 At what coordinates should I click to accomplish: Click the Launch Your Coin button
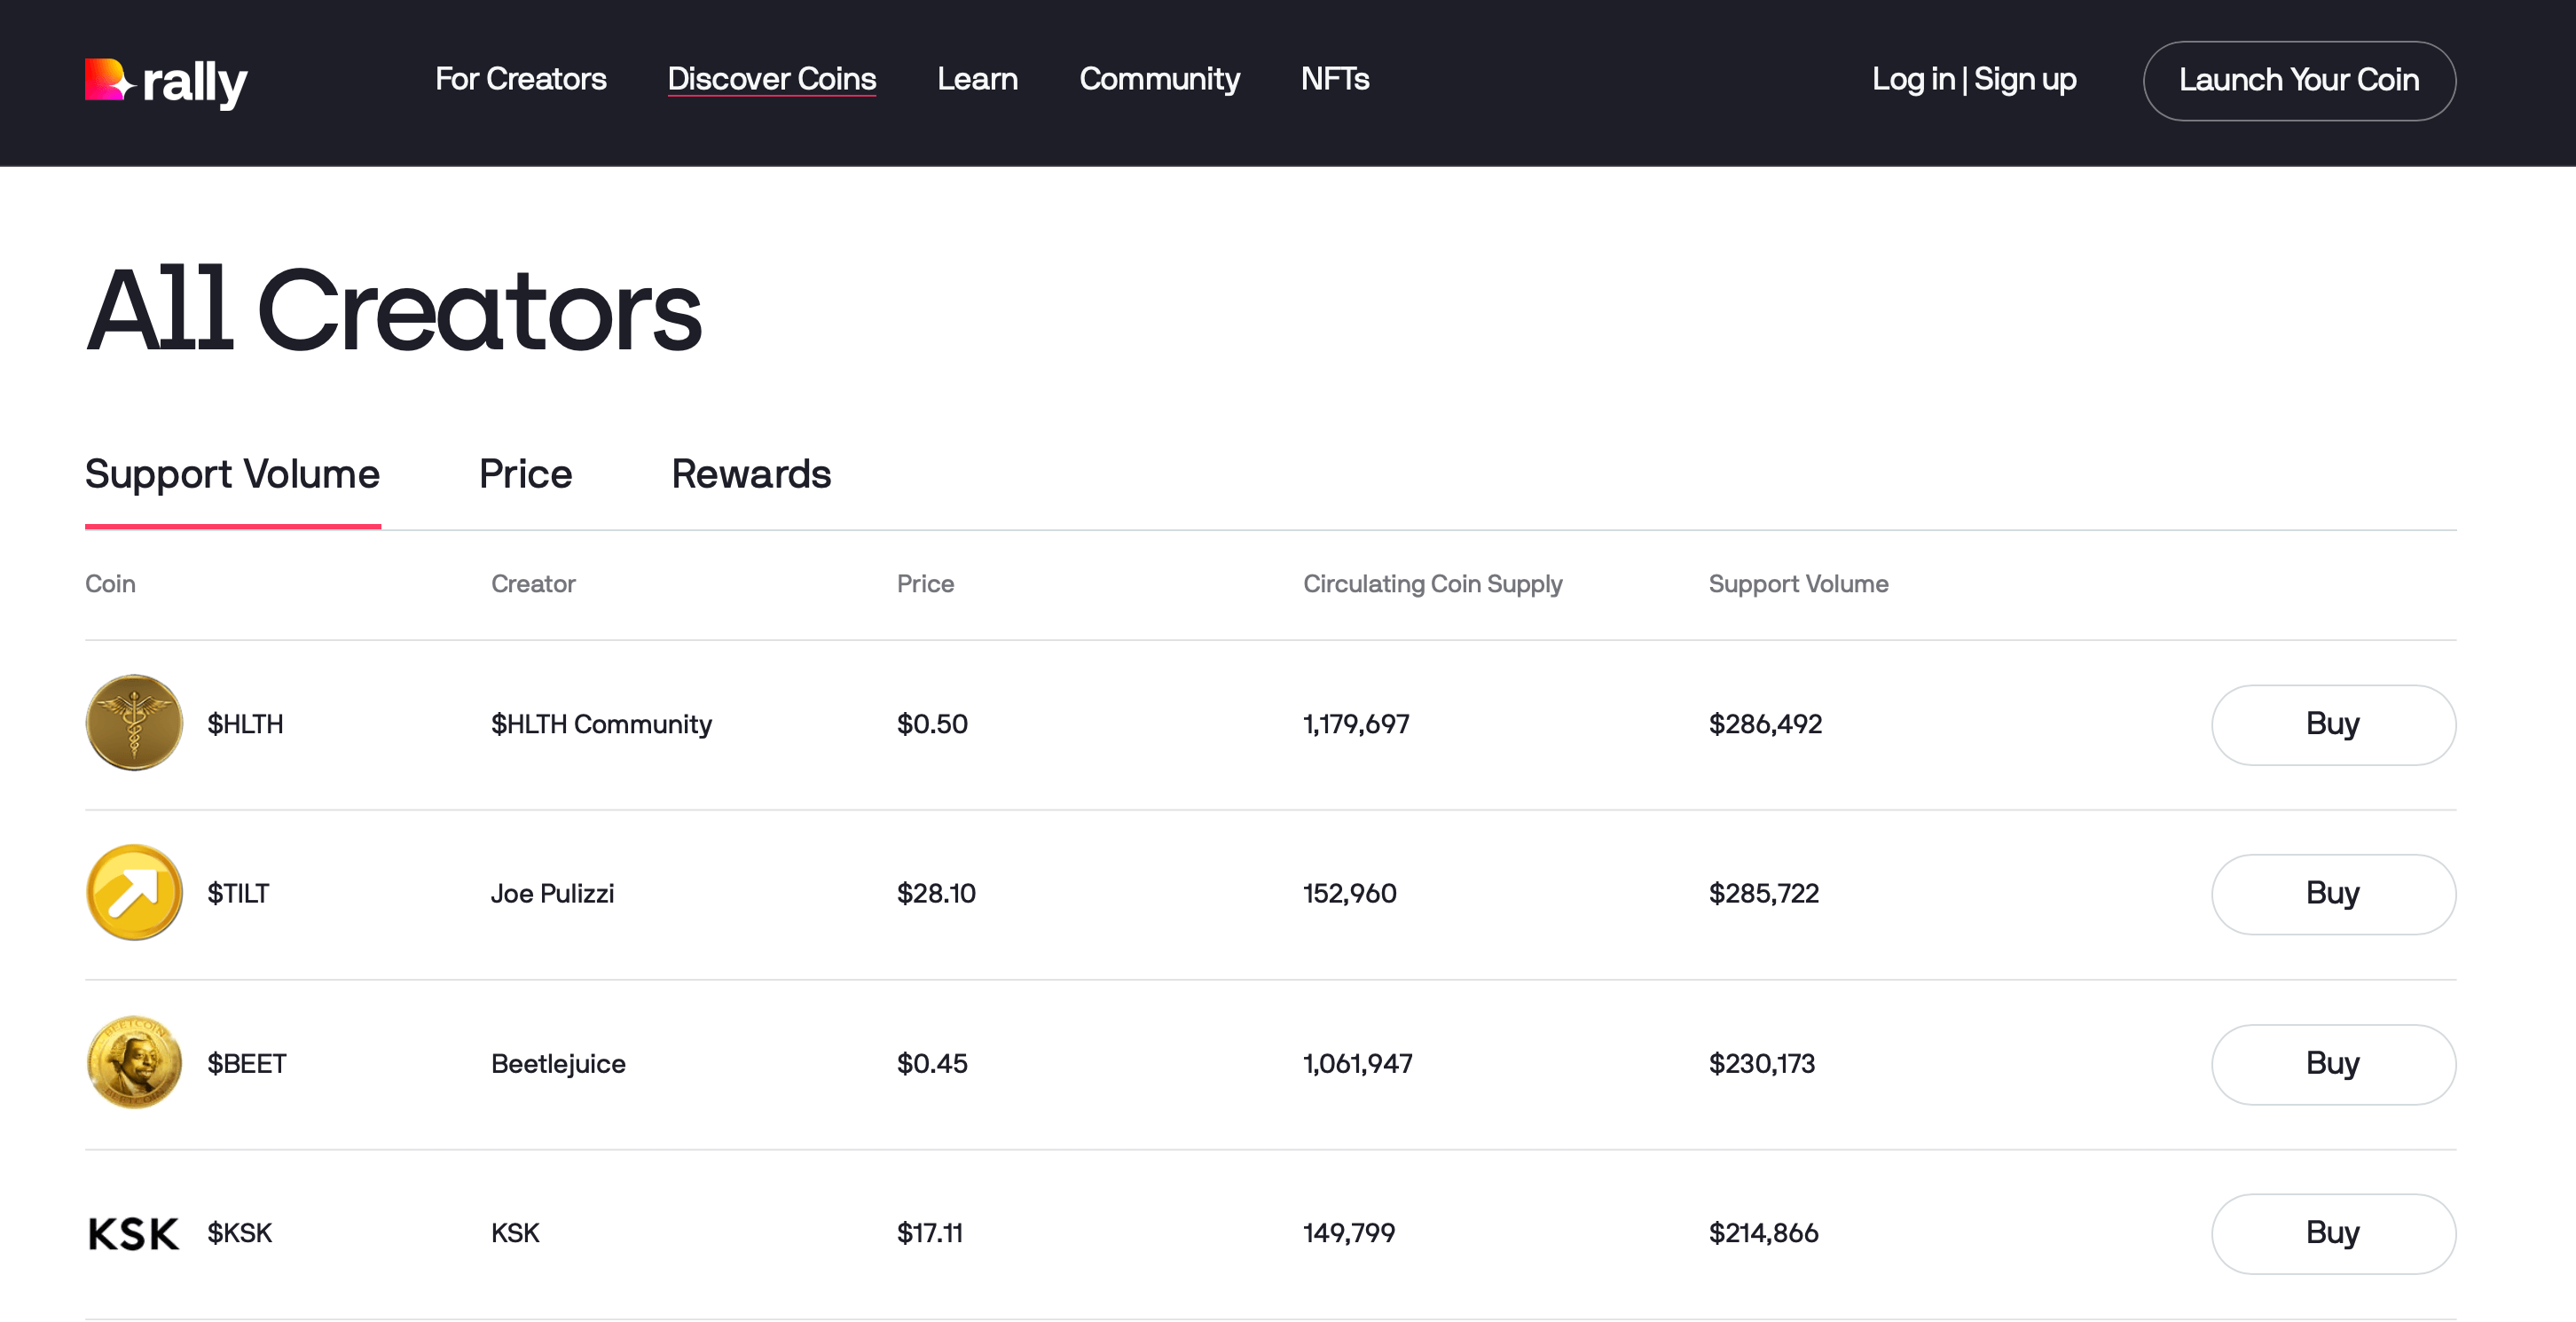coord(2299,80)
